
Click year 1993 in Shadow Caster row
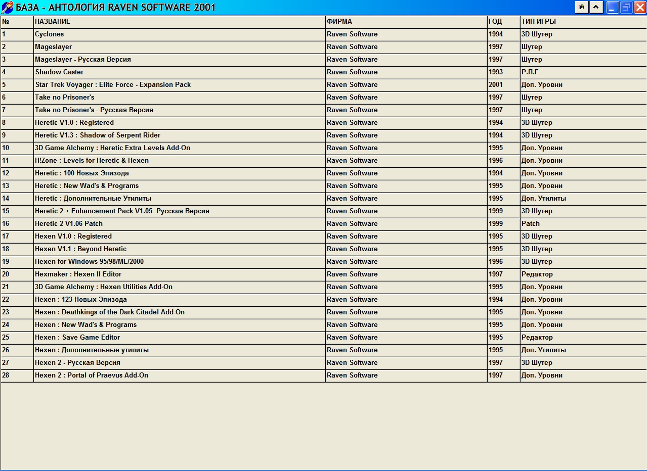point(496,72)
